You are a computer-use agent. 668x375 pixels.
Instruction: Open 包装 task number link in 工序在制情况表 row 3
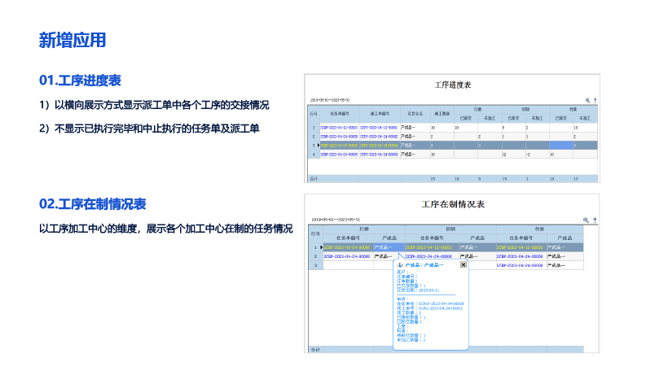click(521, 264)
